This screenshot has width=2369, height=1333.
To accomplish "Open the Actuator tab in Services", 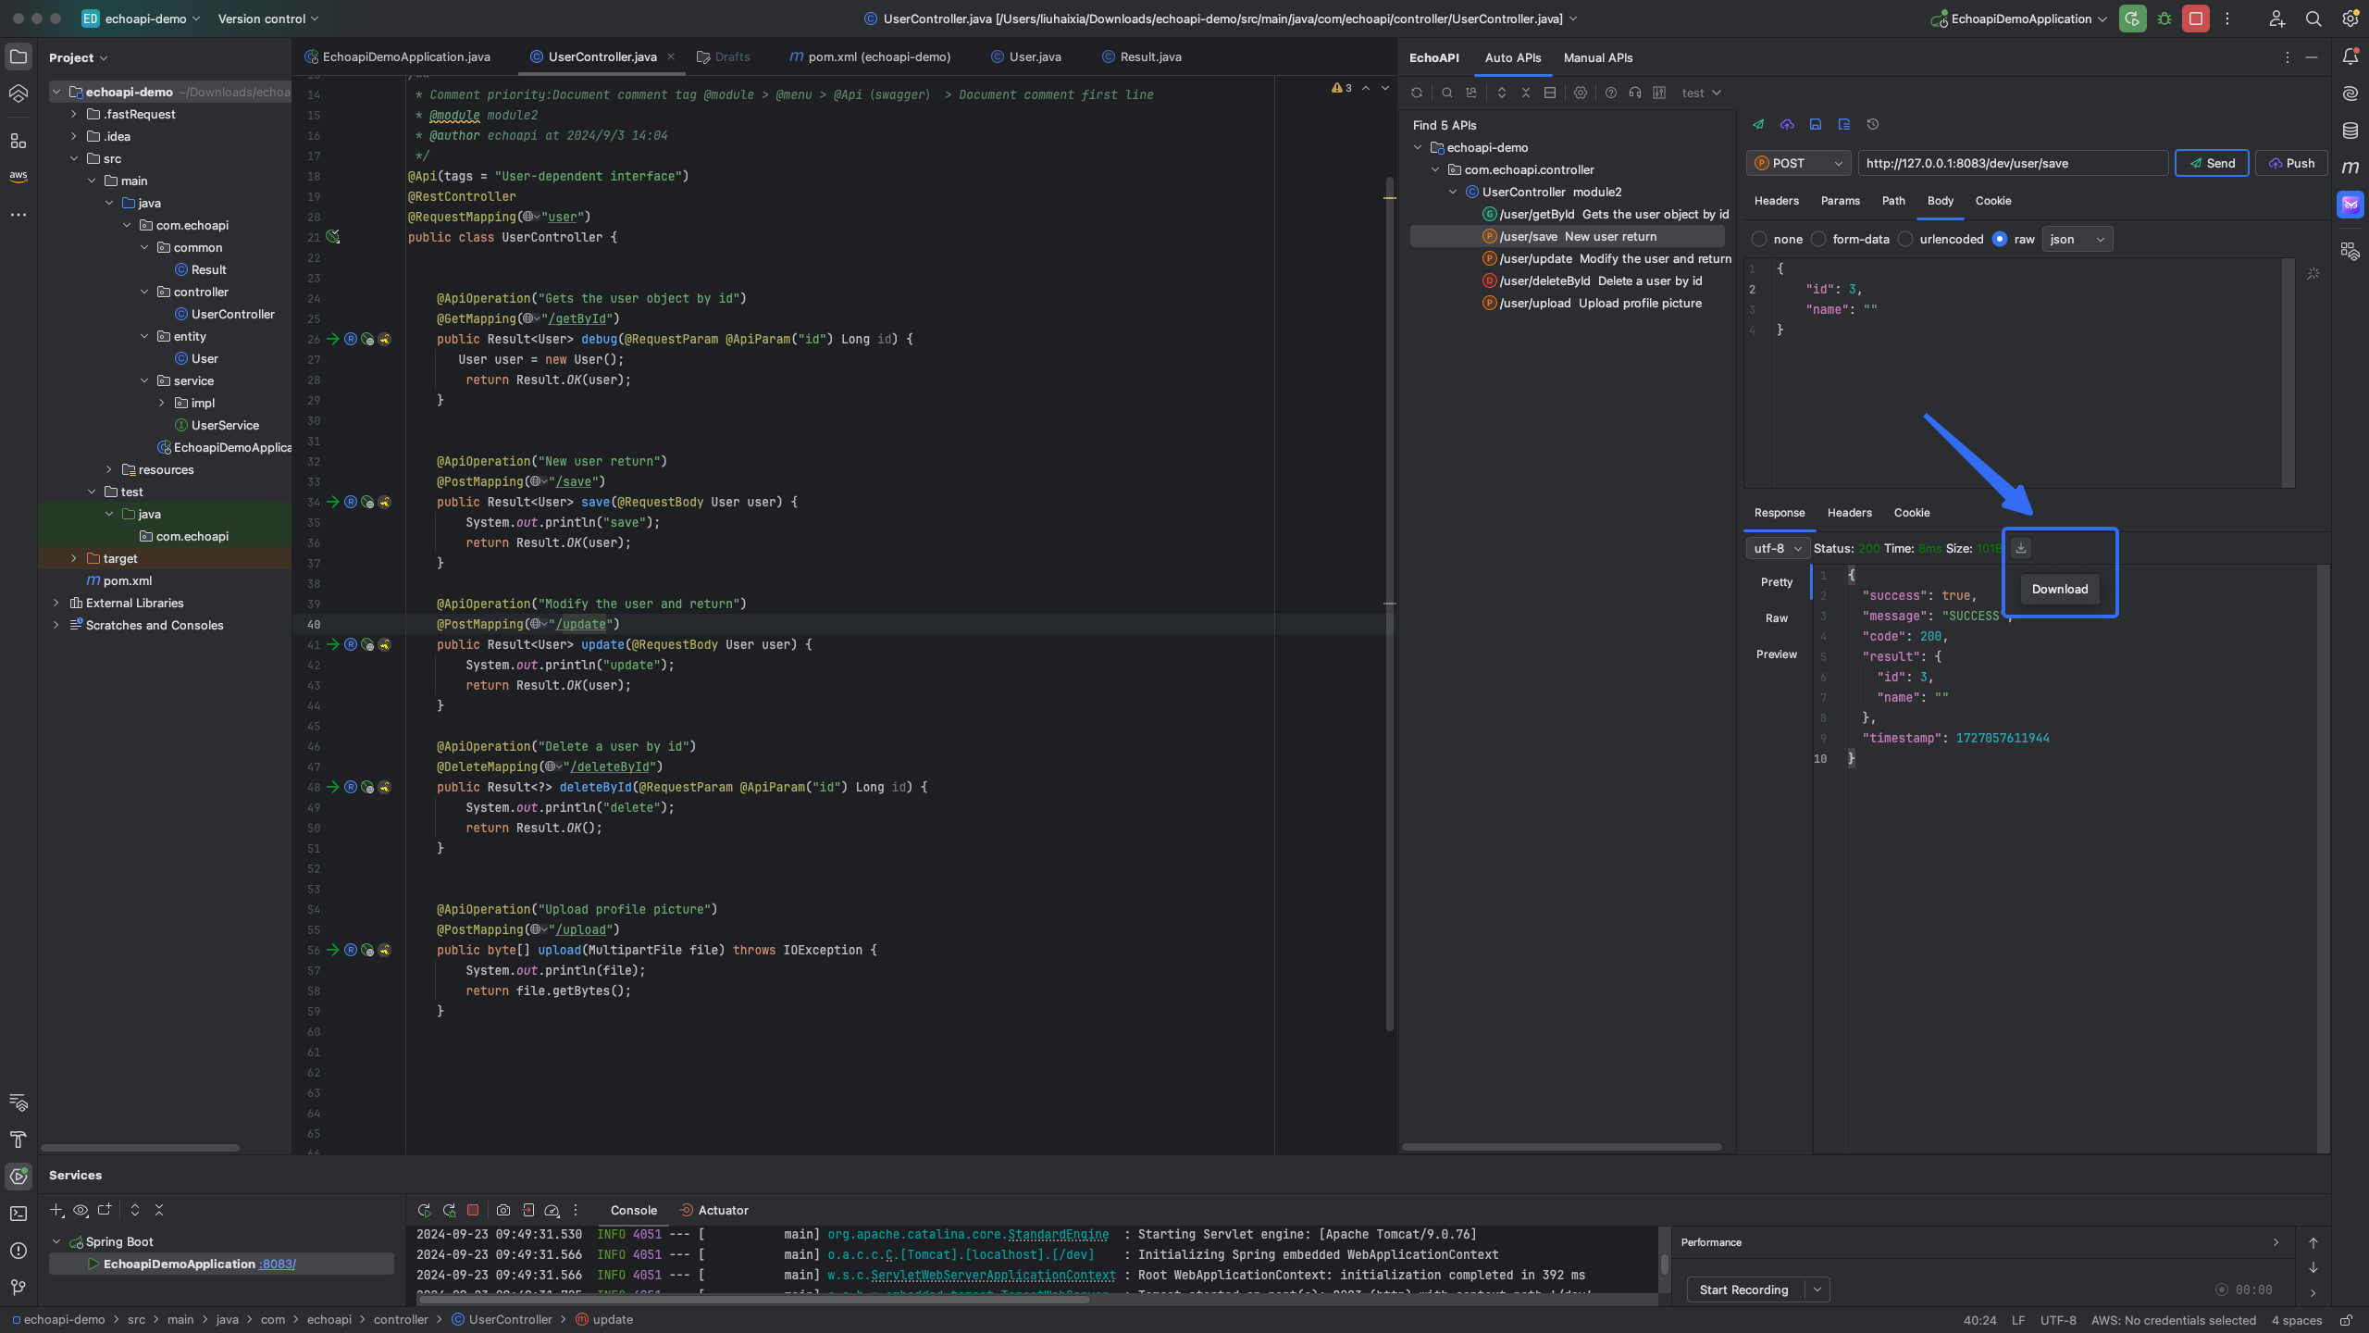I will pos(713,1210).
